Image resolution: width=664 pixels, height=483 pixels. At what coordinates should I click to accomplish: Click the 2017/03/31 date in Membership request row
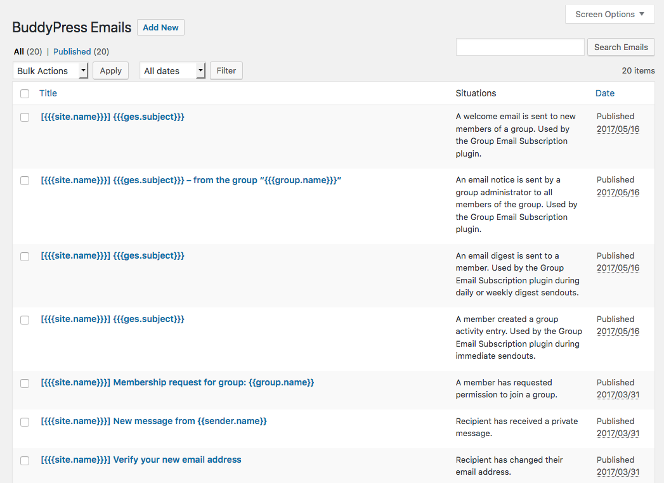click(x=618, y=394)
